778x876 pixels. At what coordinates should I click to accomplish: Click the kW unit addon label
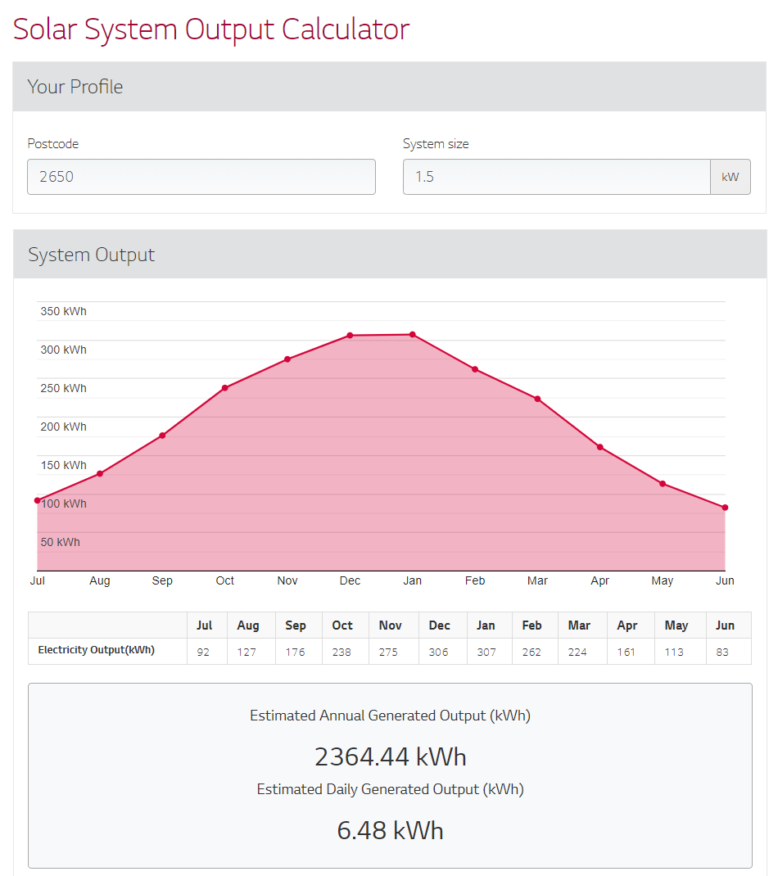730,177
